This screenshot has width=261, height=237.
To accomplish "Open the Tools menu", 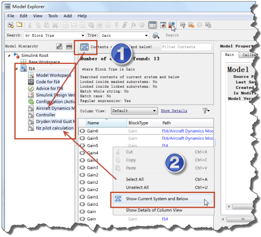I will pos(53,16).
